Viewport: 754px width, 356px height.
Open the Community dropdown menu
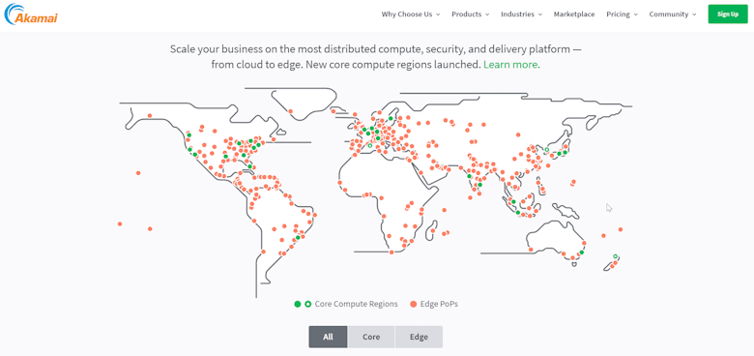[x=673, y=14]
